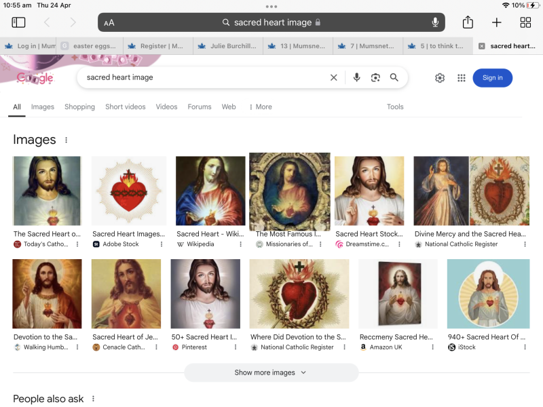543x407 pixels.
Task: Click the Google search magnifier button
Action: tap(394, 77)
